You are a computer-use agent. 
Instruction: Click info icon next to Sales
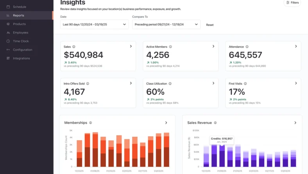[74, 47]
